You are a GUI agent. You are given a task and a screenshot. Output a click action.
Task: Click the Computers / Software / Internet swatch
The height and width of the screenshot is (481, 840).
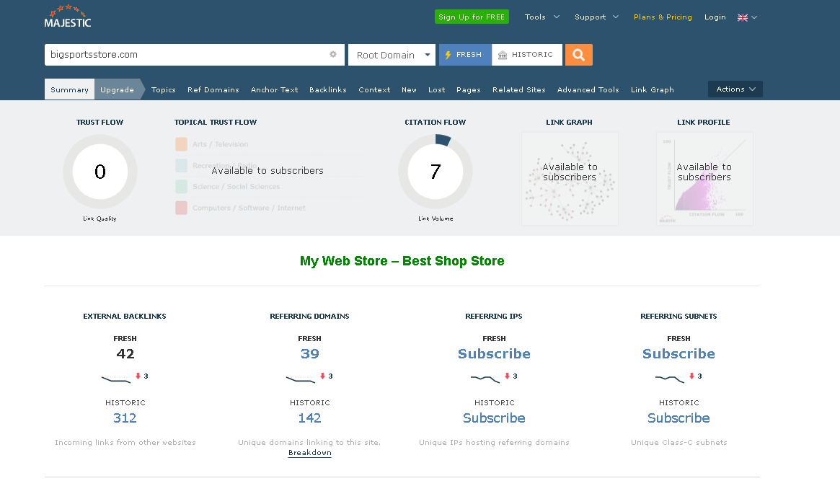181,208
